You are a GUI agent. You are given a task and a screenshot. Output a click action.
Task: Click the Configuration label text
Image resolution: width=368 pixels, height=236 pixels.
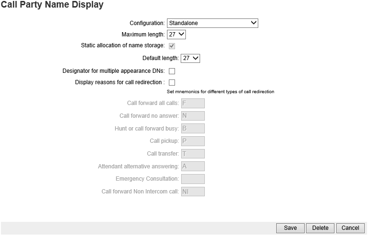coord(147,23)
